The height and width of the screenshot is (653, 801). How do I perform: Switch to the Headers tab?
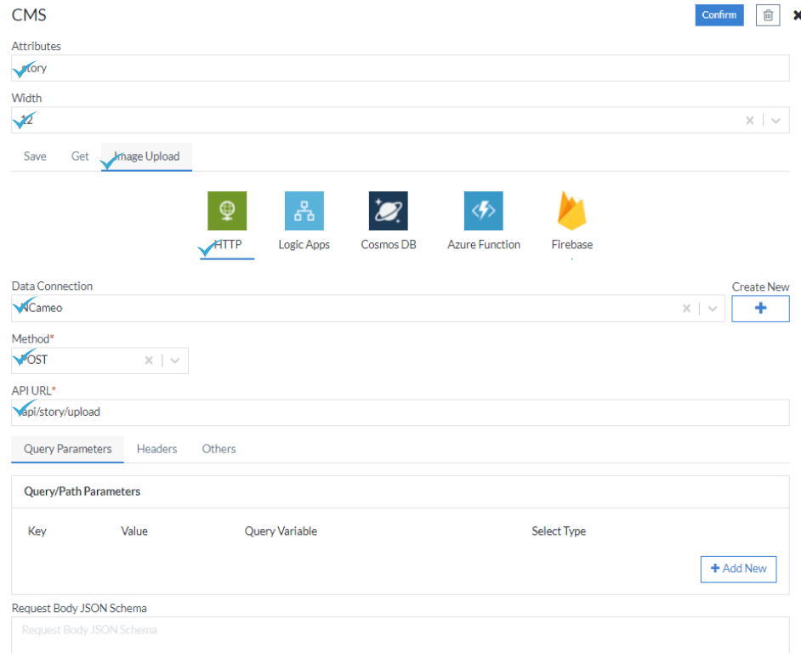(156, 449)
